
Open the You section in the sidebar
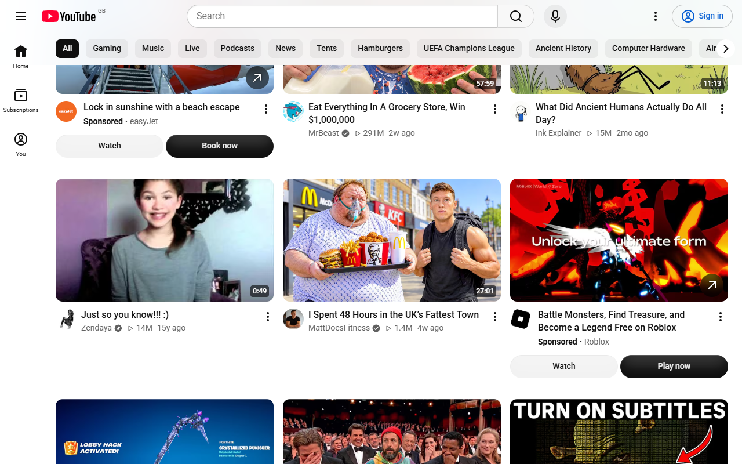[x=21, y=144]
